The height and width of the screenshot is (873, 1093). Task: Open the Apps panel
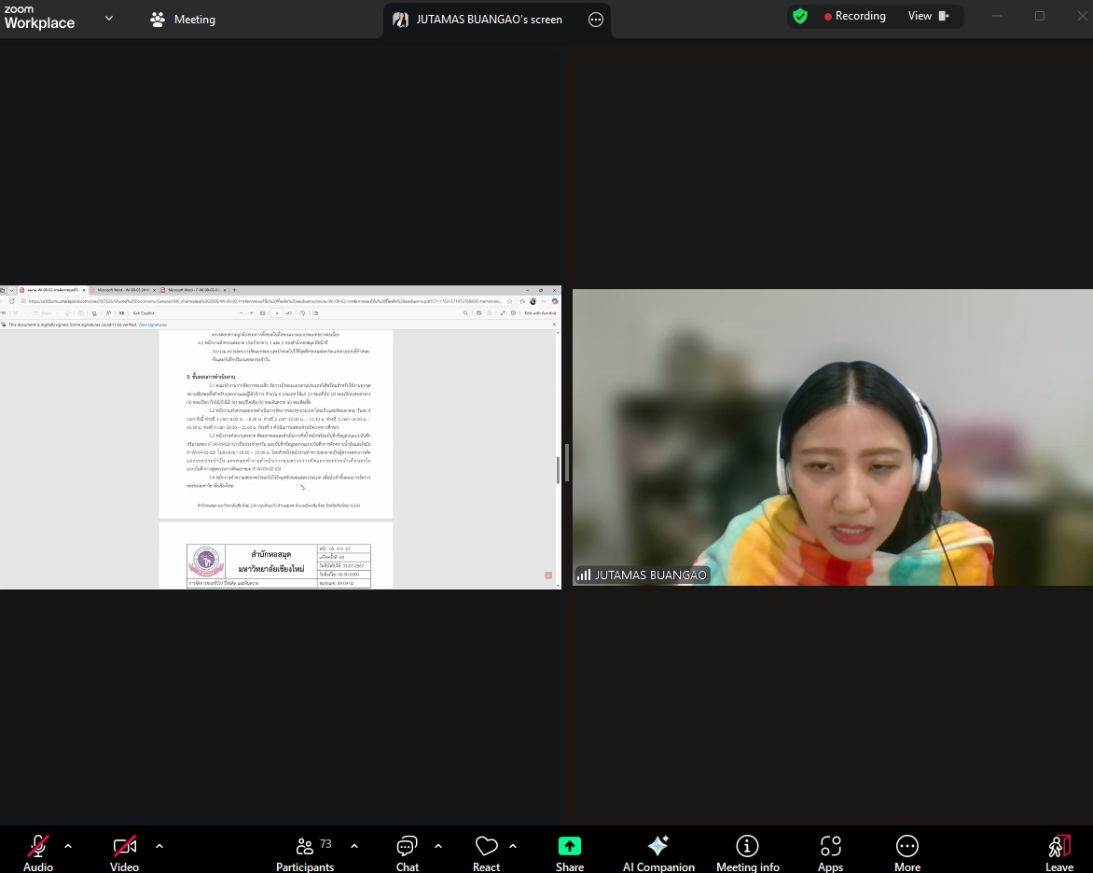(830, 847)
